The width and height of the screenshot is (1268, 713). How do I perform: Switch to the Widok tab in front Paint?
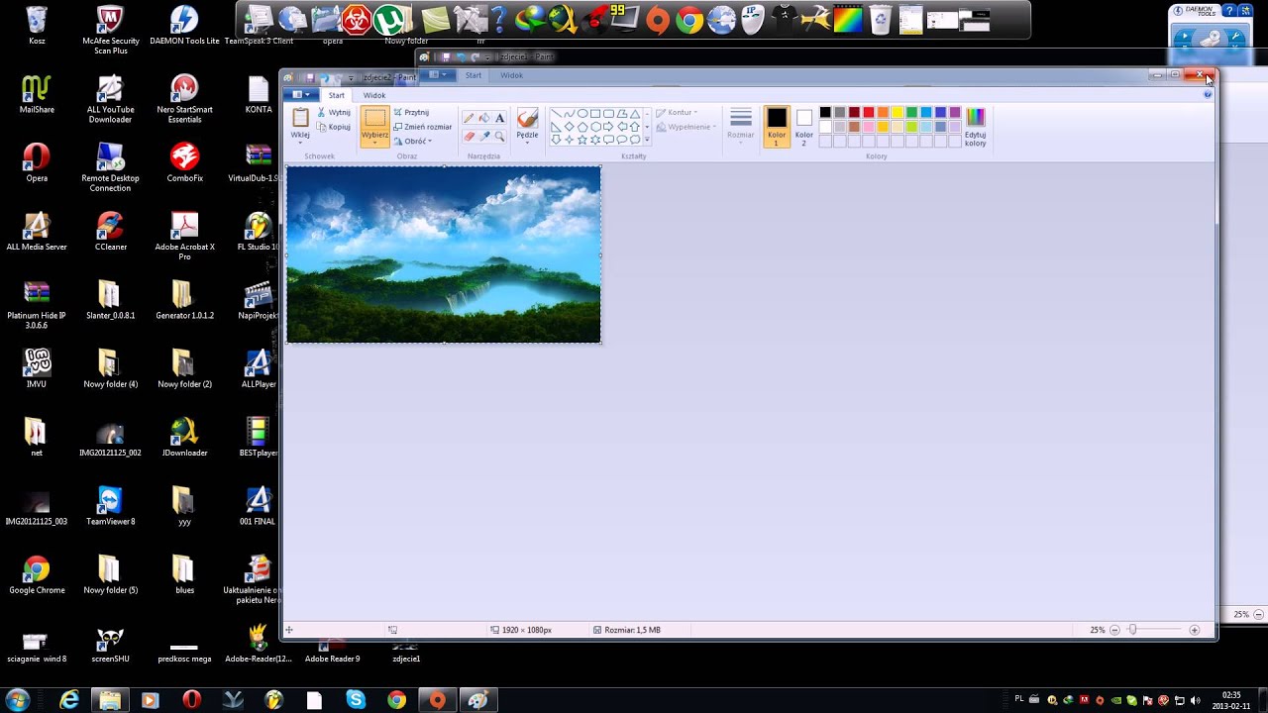[x=374, y=95]
